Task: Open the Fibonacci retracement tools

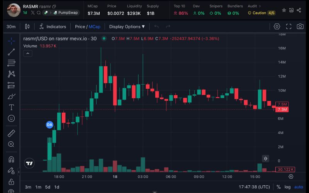Action: pos(12,63)
